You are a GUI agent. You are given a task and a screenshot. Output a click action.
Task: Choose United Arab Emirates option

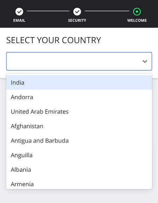click(x=79, y=111)
